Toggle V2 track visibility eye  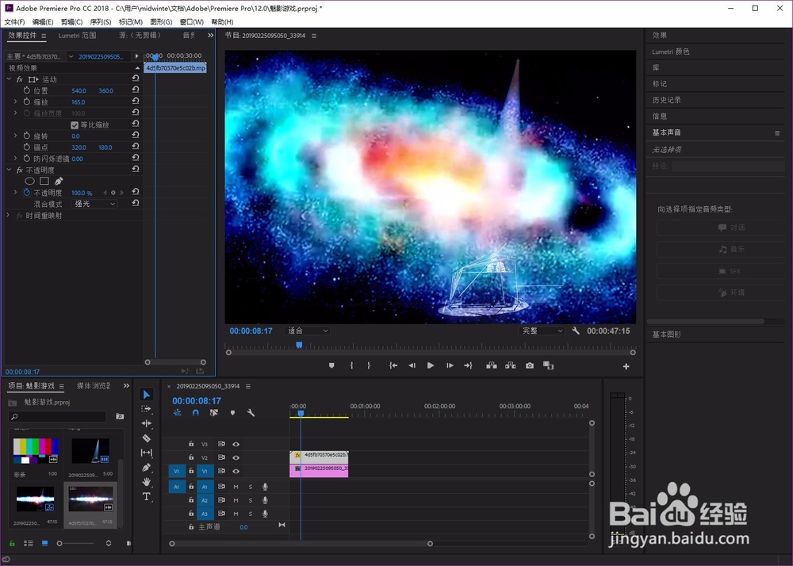(236, 457)
